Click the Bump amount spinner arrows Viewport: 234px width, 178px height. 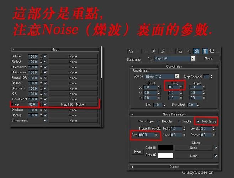pyautogui.click(x=41, y=104)
